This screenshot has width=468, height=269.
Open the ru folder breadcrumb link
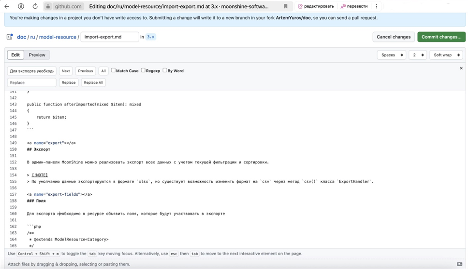pos(32,37)
